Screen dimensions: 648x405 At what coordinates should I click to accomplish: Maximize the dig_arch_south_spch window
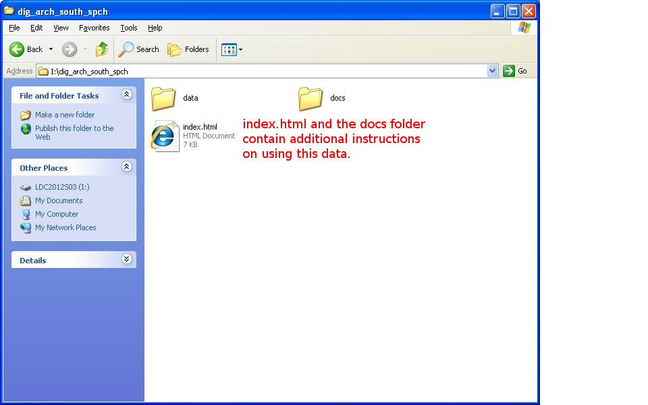513,11
